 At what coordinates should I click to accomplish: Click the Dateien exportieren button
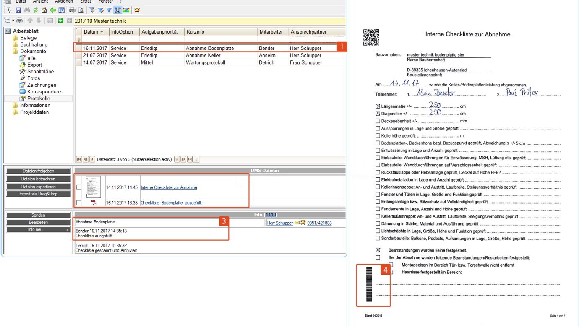click(38, 187)
